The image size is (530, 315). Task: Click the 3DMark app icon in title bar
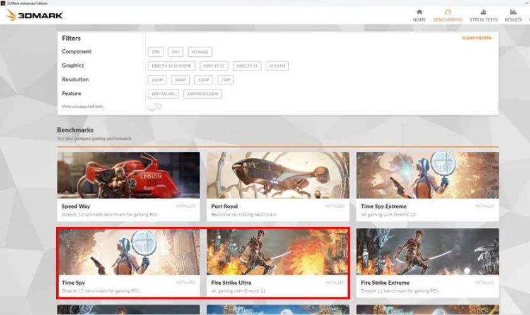3,3
